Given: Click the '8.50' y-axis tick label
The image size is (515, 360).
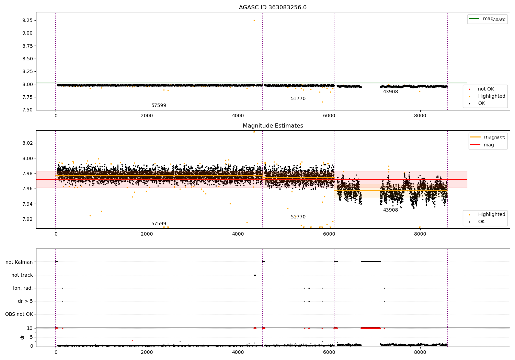Looking at the screenshot, I should click(27, 59).
